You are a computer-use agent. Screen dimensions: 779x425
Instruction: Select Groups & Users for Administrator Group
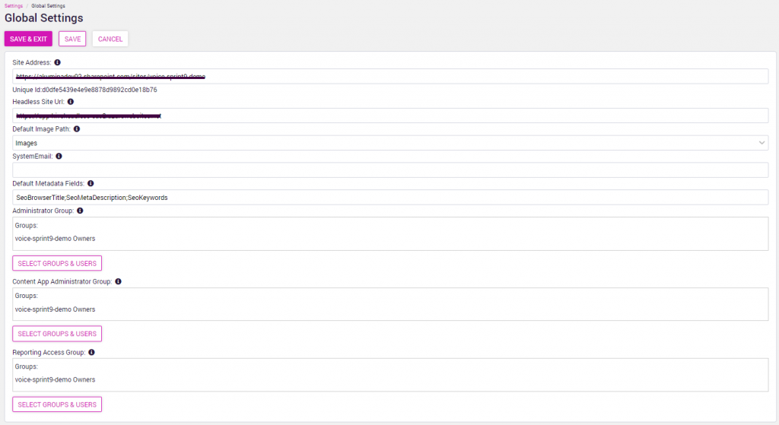click(57, 263)
